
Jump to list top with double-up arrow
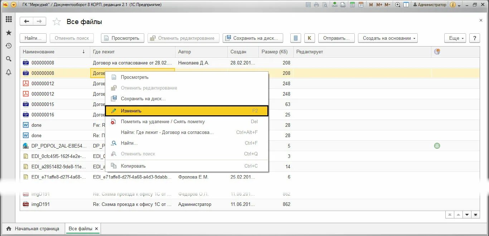tap(450, 215)
